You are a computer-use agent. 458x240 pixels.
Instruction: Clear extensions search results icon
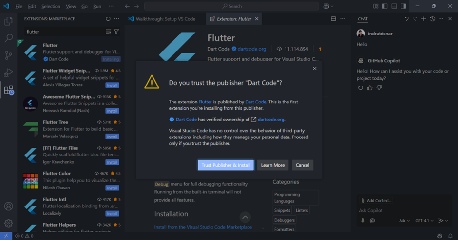(x=108, y=32)
